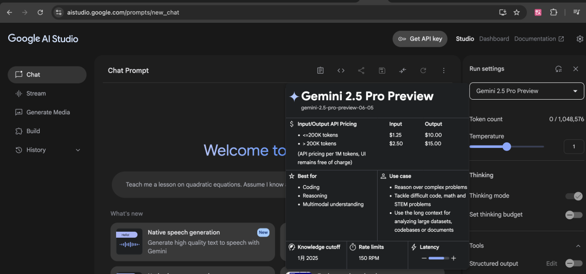Toggle Thinking mode switch
This screenshot has height=274, width=586.
pyautogui.click(x=574, y=195)
